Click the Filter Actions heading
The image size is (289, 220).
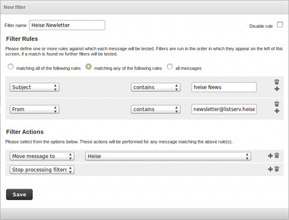click(x=25, y=132)
